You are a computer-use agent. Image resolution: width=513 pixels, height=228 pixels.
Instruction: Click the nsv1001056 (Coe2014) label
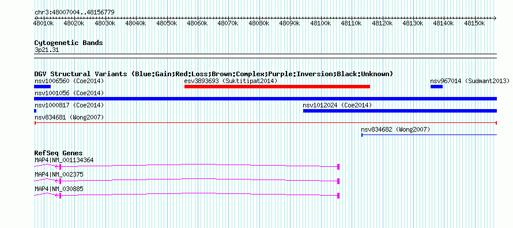(69, 93)
